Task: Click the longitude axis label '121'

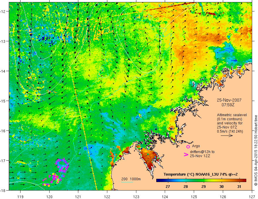Action: [x=78, y=197]
